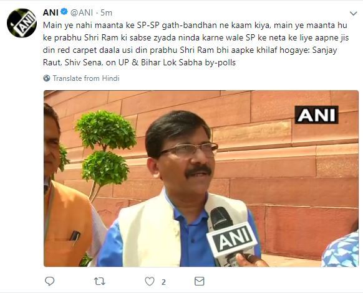Open the tweet's attached photo

201,179
